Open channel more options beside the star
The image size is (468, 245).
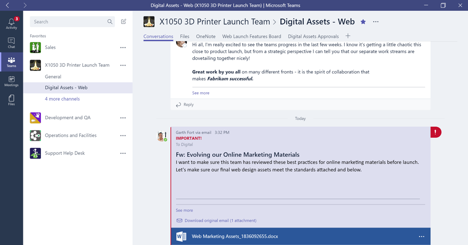(376, 22)
